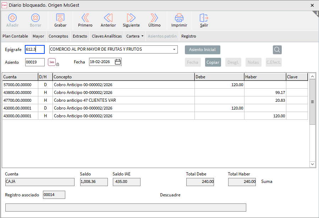Expand the Epígrafe description dropdown
Viewport: 319px width, 218px height.
(x=174, y=50)
